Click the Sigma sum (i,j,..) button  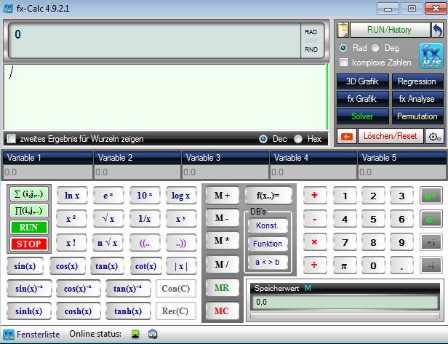tap(28, 194)
